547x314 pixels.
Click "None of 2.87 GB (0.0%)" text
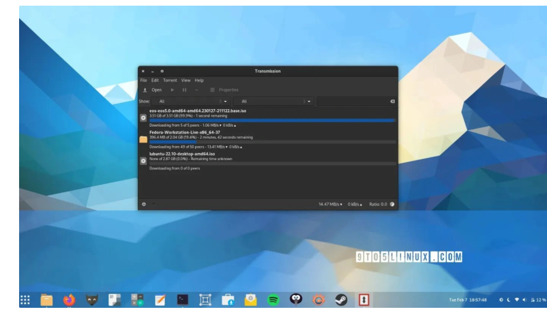(x=168, y=159)
